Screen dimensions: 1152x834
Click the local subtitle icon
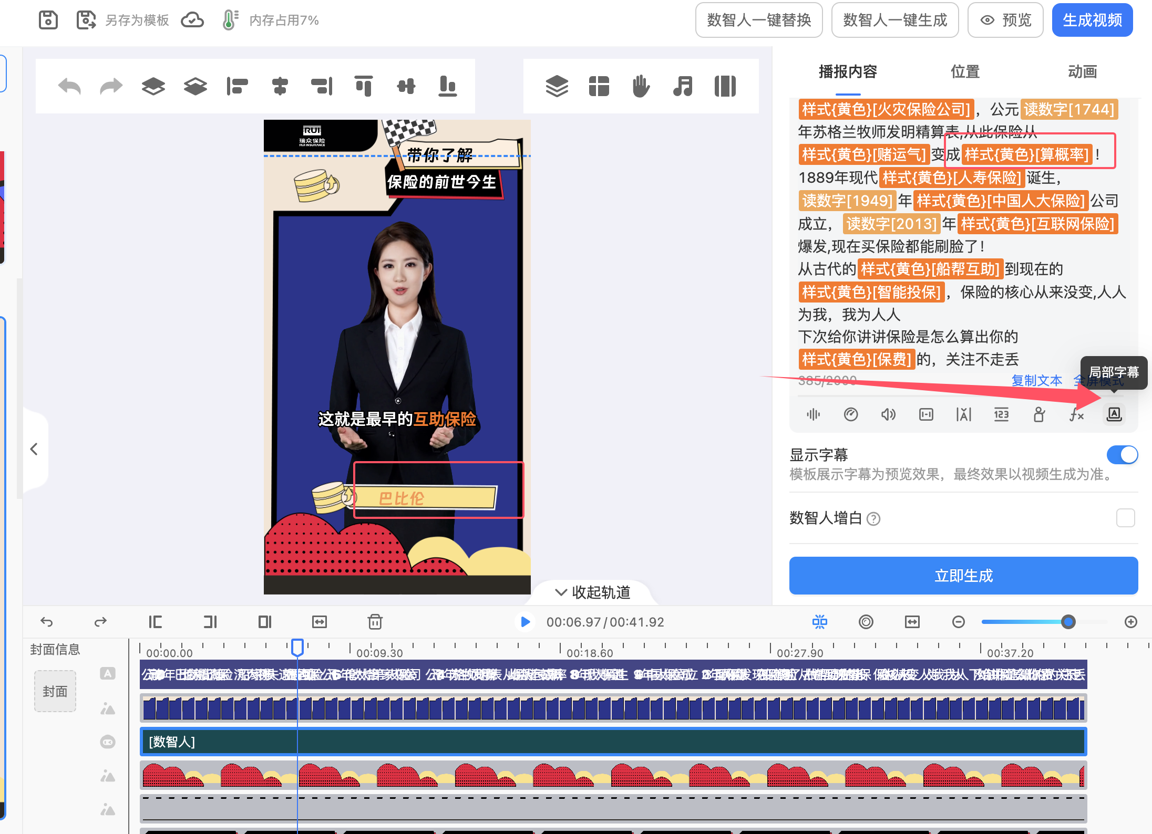click(1114, 414)
